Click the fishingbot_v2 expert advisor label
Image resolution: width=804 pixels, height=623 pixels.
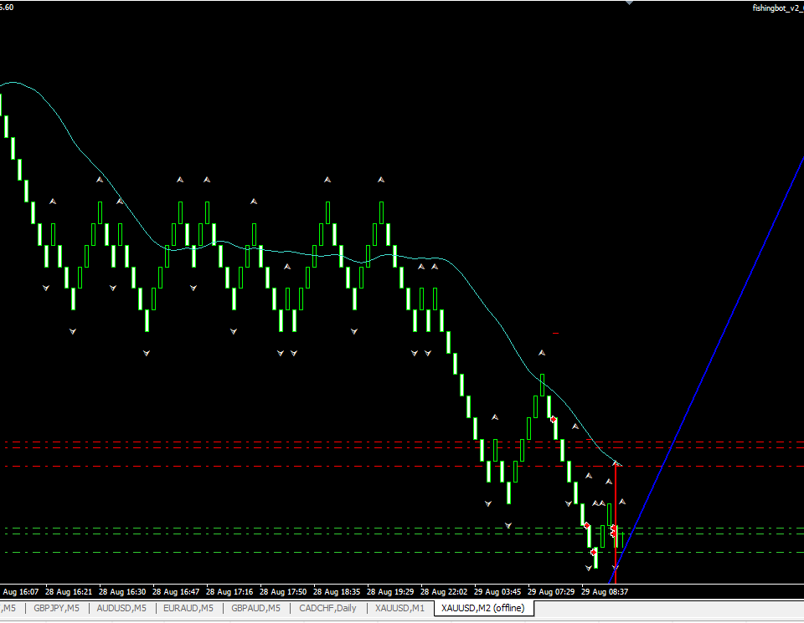(777, 8)
